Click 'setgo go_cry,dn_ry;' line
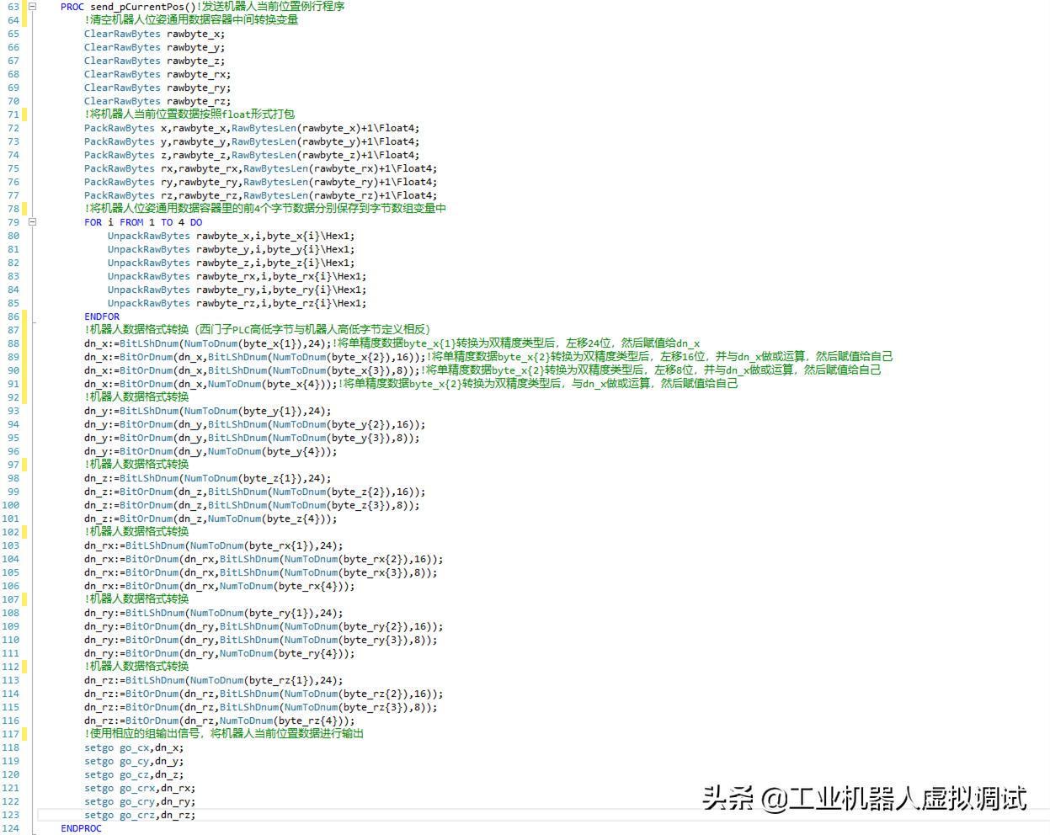This screenshot has width=1050, height=835. [140, 801]
